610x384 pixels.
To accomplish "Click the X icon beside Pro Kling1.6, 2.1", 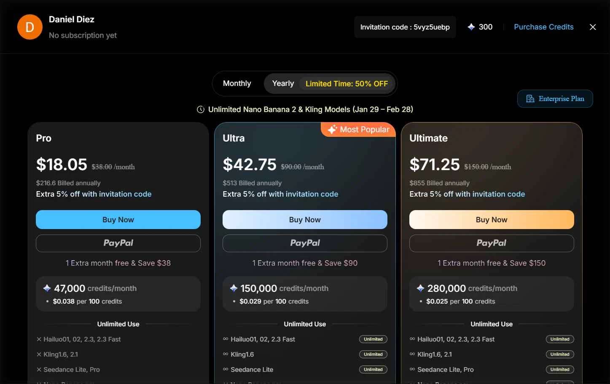I will (x=39, y=354).
